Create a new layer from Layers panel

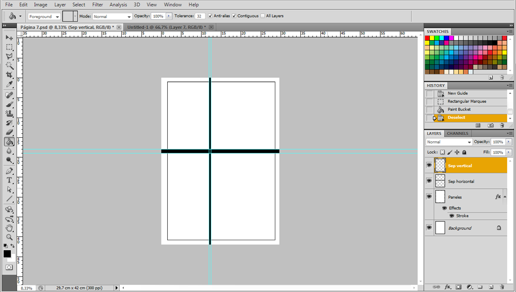pyautogui.click(x=491, y=286)
